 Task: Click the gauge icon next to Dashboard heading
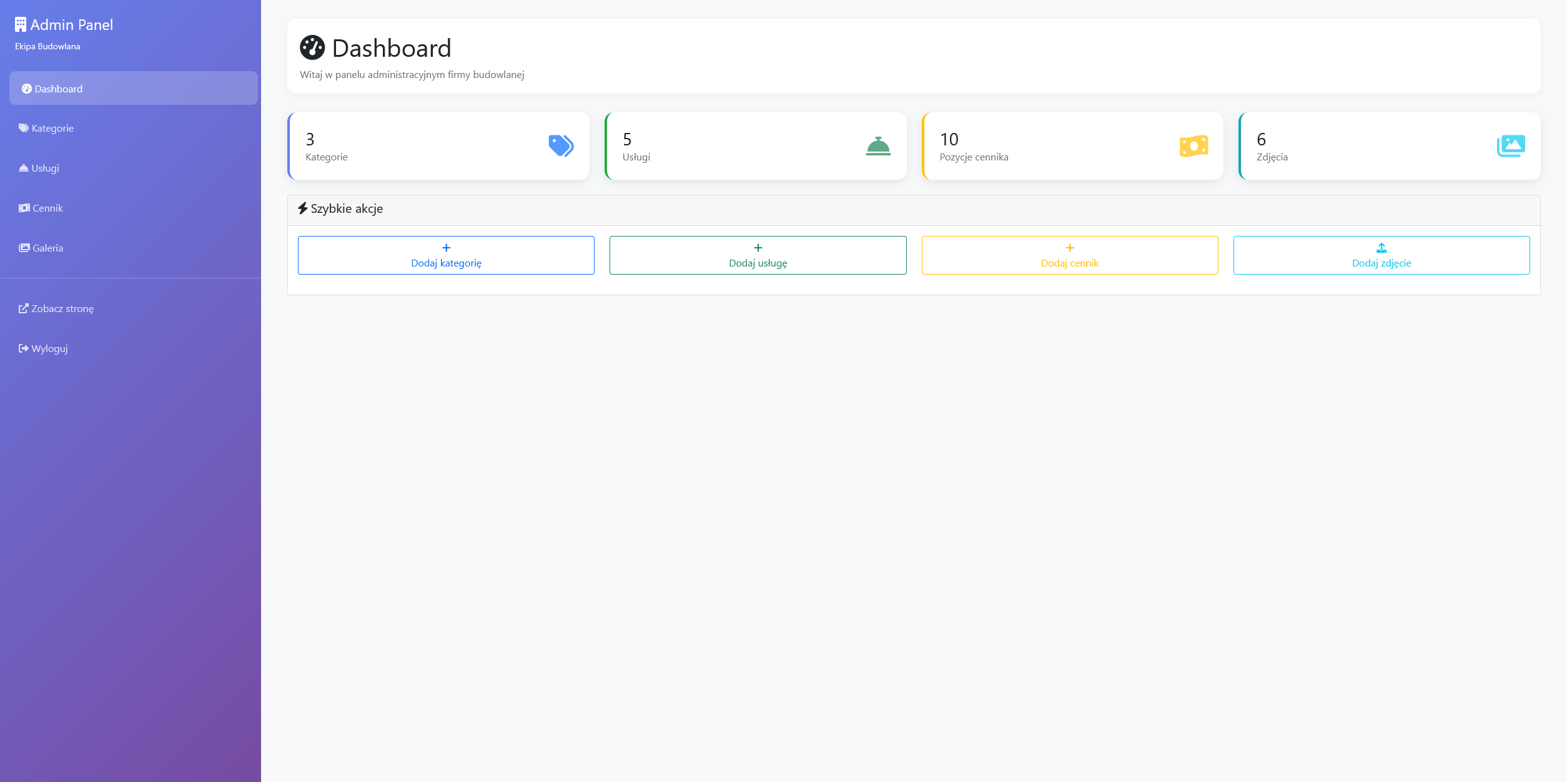click(312, 48)
